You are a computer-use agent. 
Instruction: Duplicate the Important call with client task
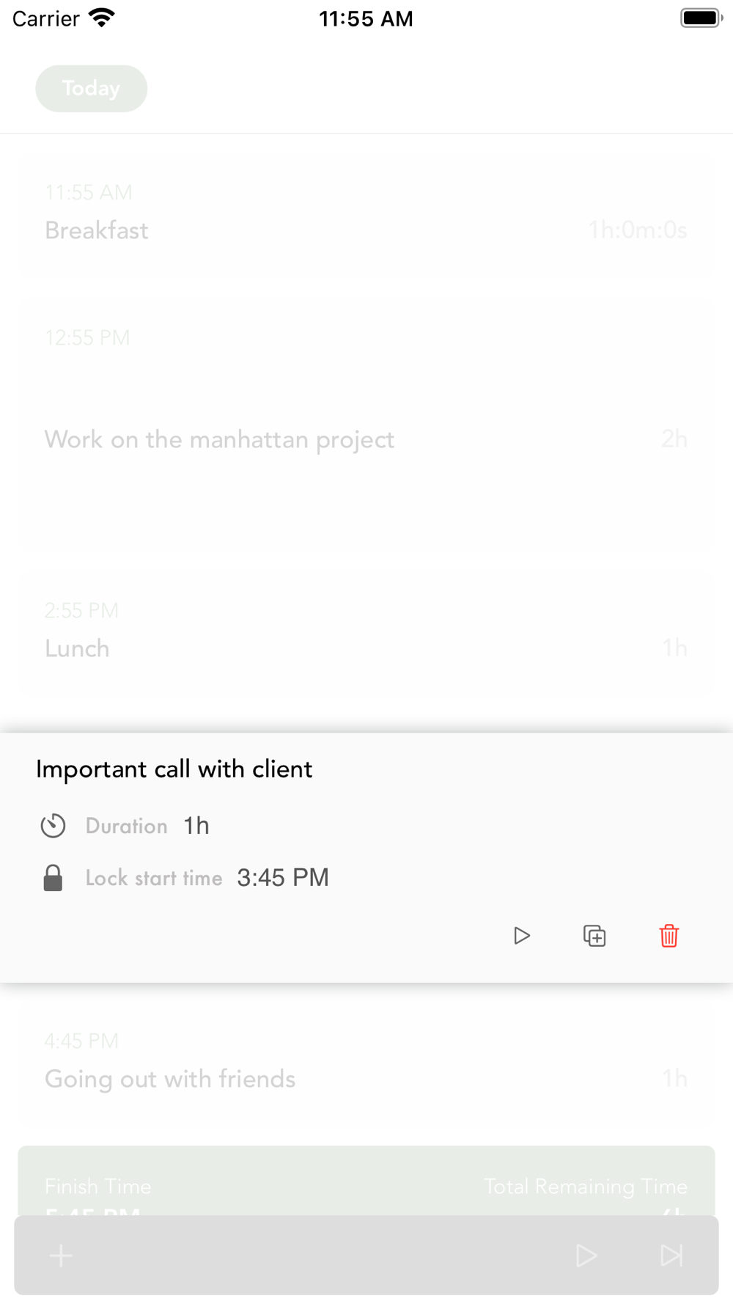click(594, 936)
